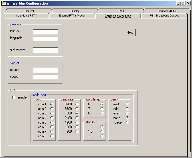
Task: Switch to External RTTY Modem tab
Action: pyautogui.click(x=72, y=16)
